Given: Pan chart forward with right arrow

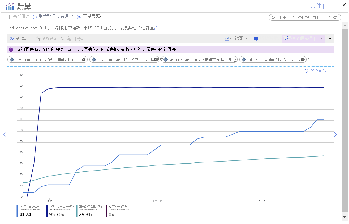Looking at the screenshot, I should pyautogui.click(x=335, y=135).
